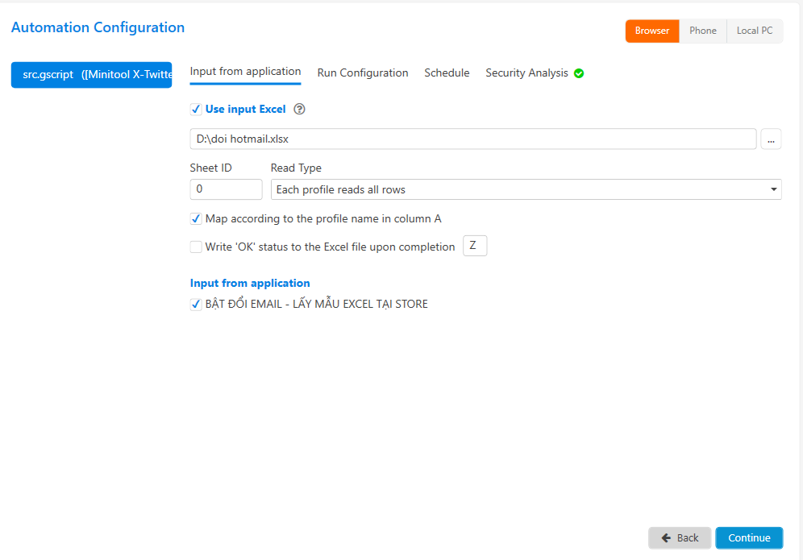Go Back using the Back button
803x560 pixels.
click(x=680, y=538)
